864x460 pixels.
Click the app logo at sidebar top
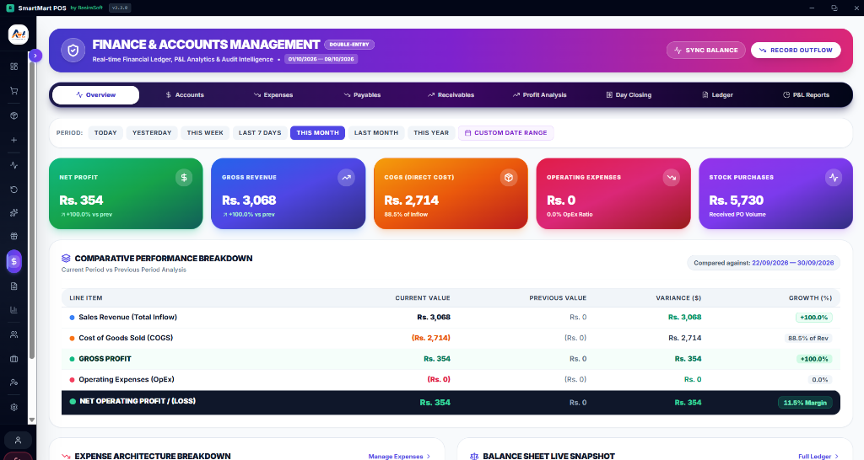click(x=19, y=35)
